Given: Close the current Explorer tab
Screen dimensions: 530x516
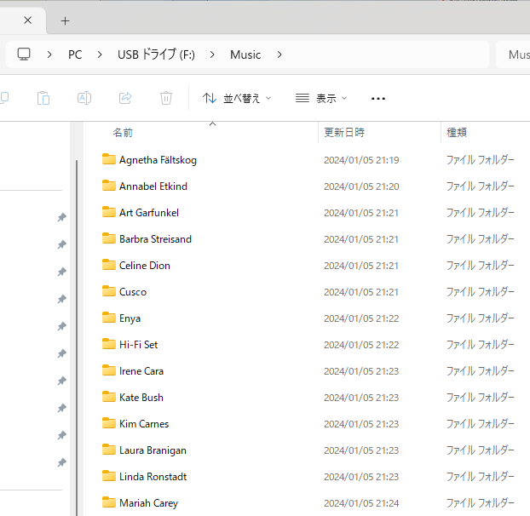Looking at the screenshot, I should tap(28, 20).
